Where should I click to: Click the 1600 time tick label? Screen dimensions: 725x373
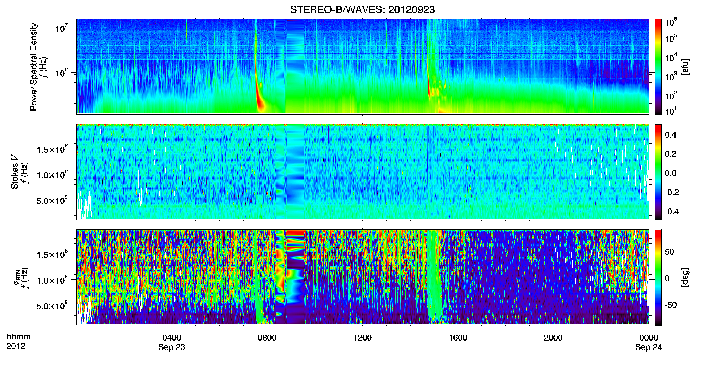point(458,337)
